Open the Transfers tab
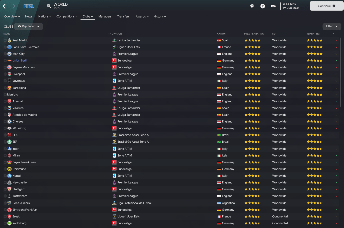 (123, 16)
